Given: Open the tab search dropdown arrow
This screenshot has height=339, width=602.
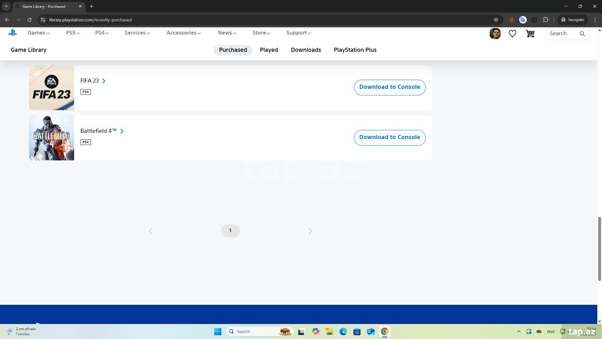Looking at the screenshot, I should click(6, 6).
